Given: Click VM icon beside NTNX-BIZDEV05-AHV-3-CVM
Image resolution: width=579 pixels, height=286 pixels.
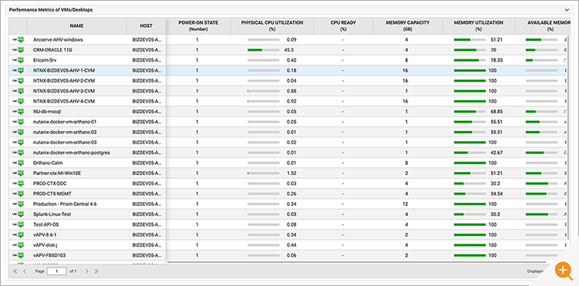Looking at the screenshot, I should click(18, 91).
